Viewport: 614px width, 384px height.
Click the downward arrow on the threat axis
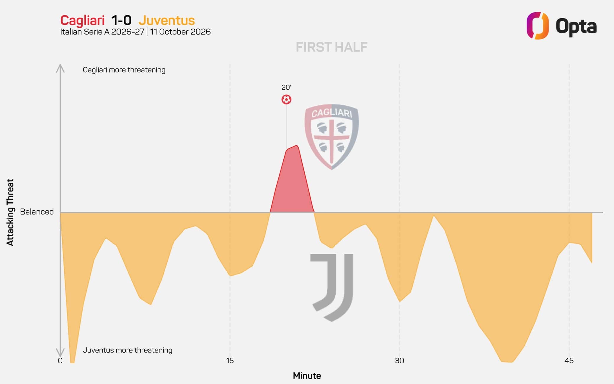point(60,352)
